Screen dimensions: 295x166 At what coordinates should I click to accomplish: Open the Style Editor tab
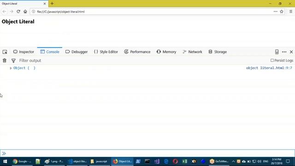[x=106, y=52]
